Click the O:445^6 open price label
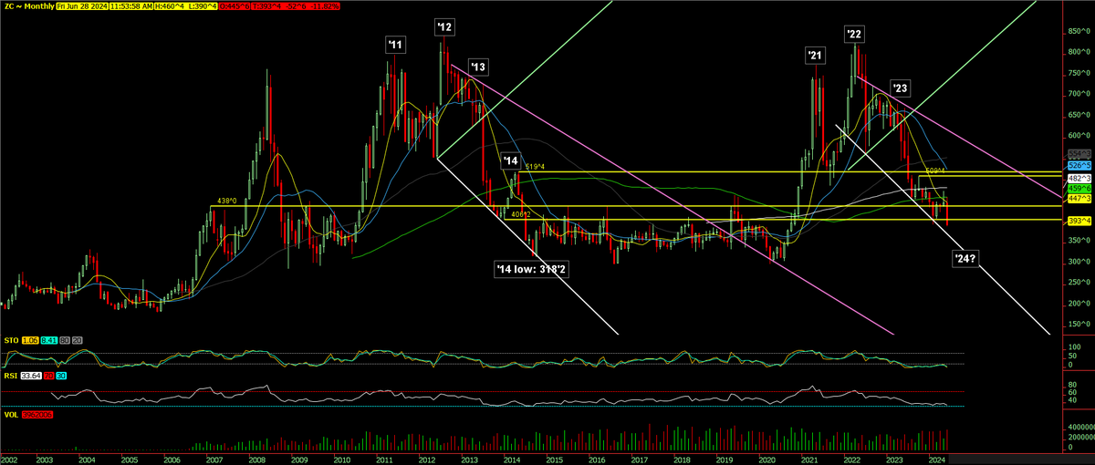Screen dimensions: 1095x465 click(x=235, y=6)
